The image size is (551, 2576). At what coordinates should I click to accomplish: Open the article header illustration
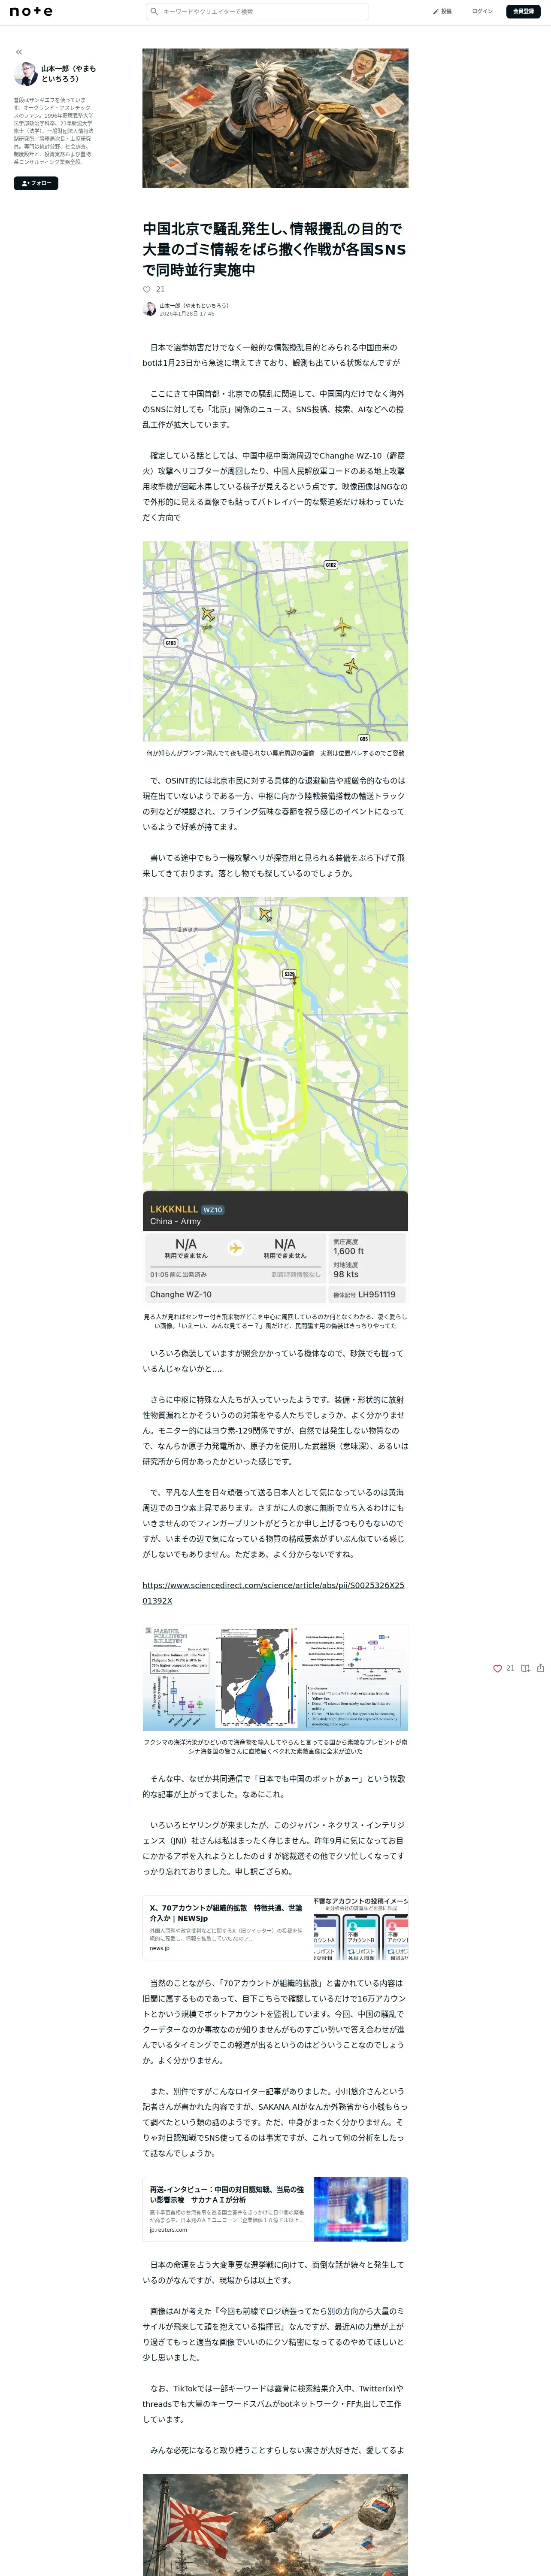(x=275, y=118)
